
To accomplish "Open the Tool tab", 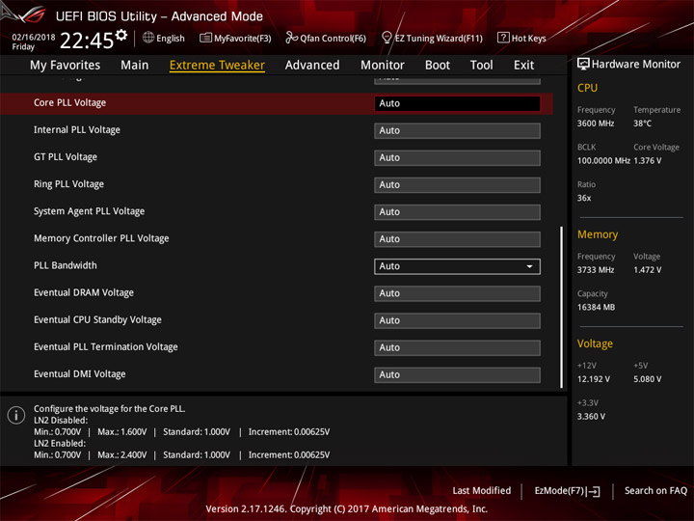I will (x=482, y=66).
